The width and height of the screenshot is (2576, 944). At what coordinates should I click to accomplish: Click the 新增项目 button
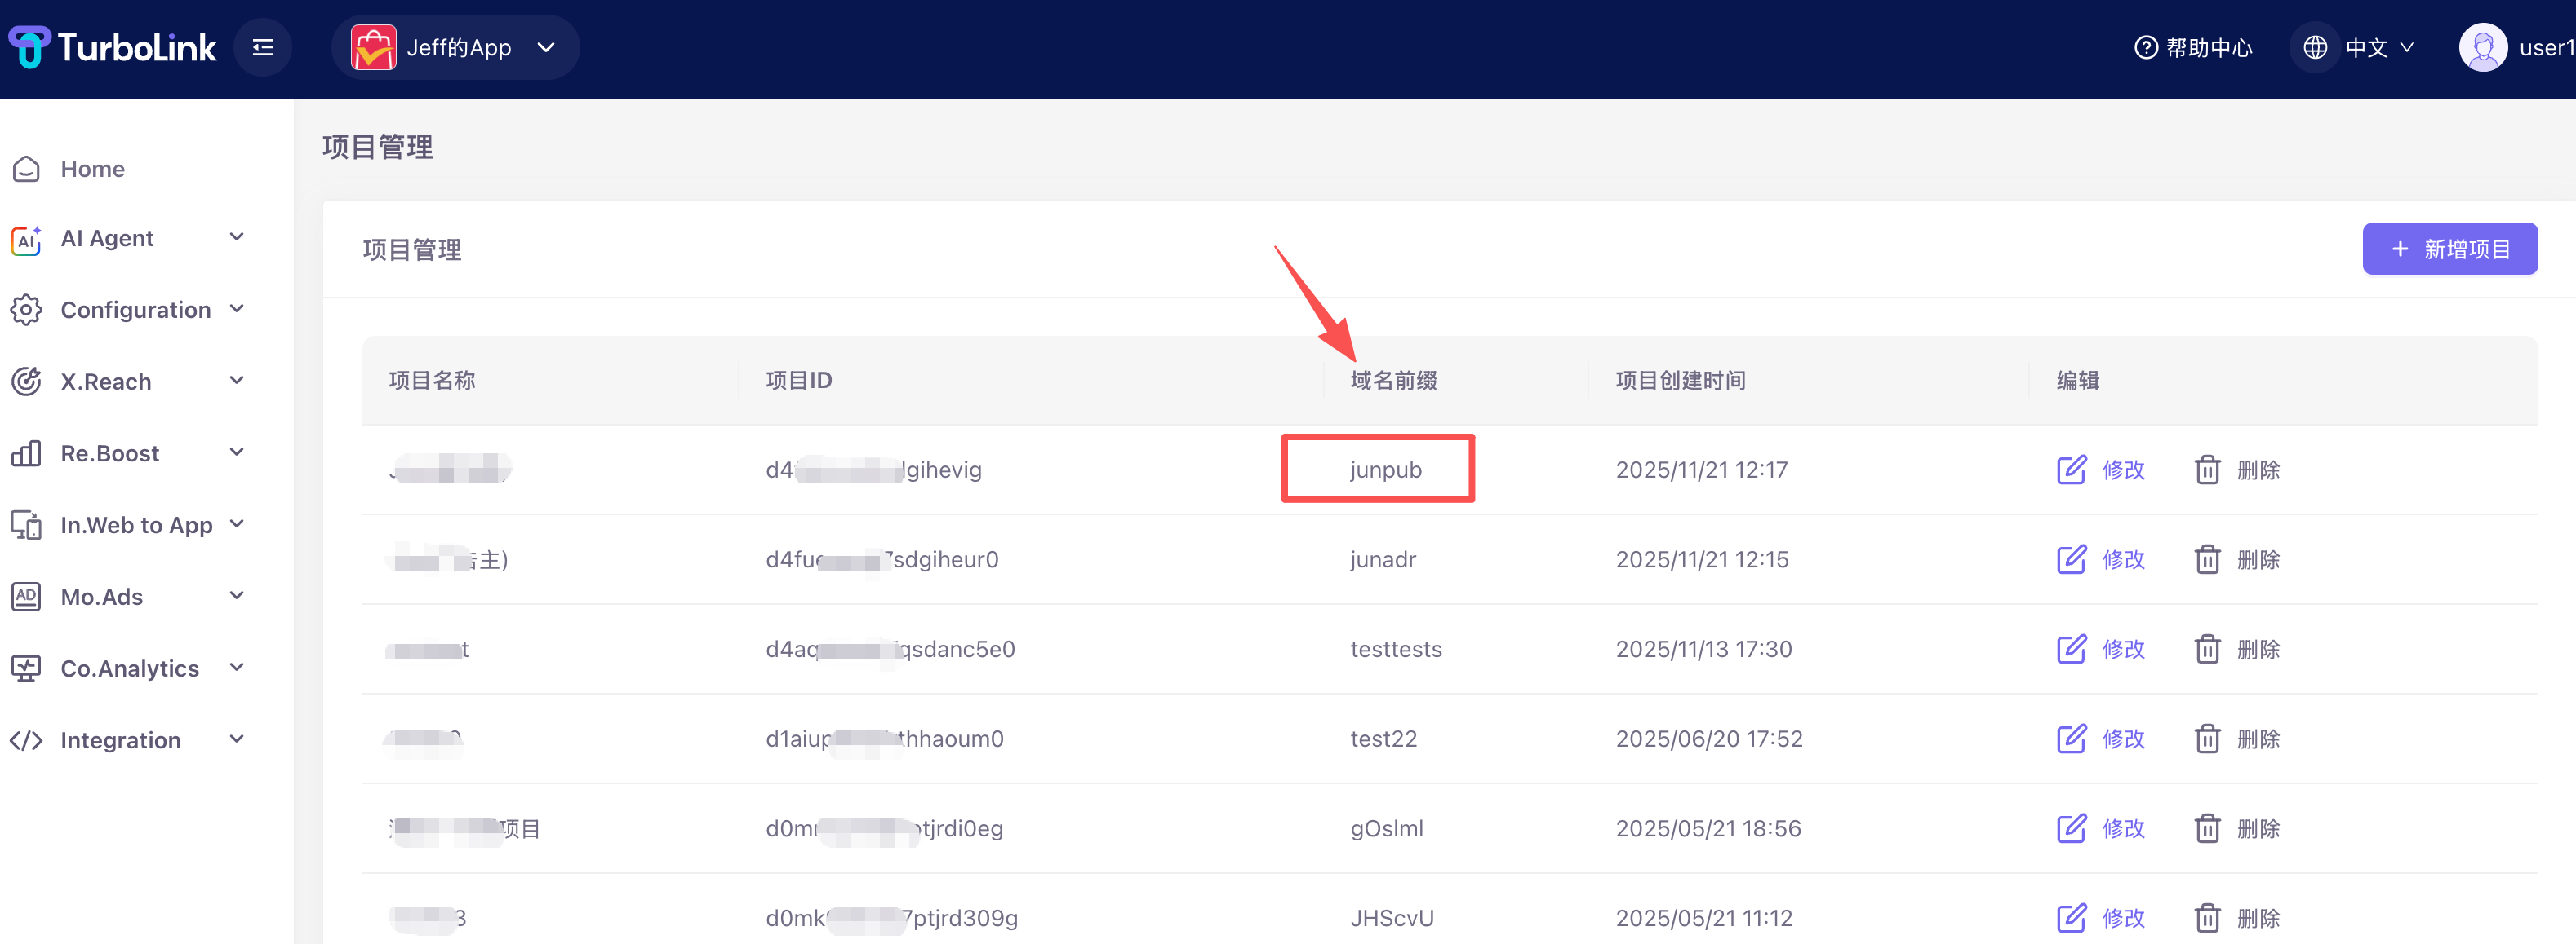2449,248
